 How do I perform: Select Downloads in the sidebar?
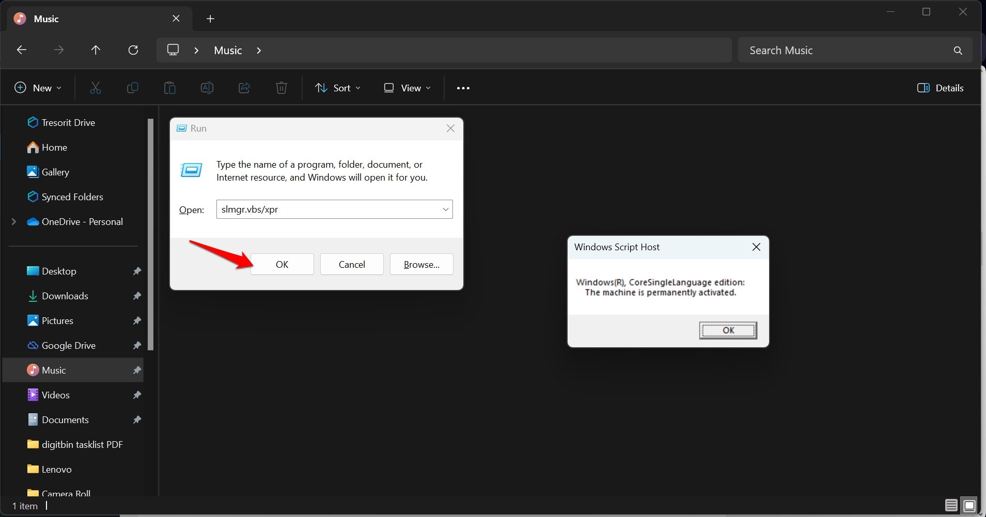tap(57, 296)
